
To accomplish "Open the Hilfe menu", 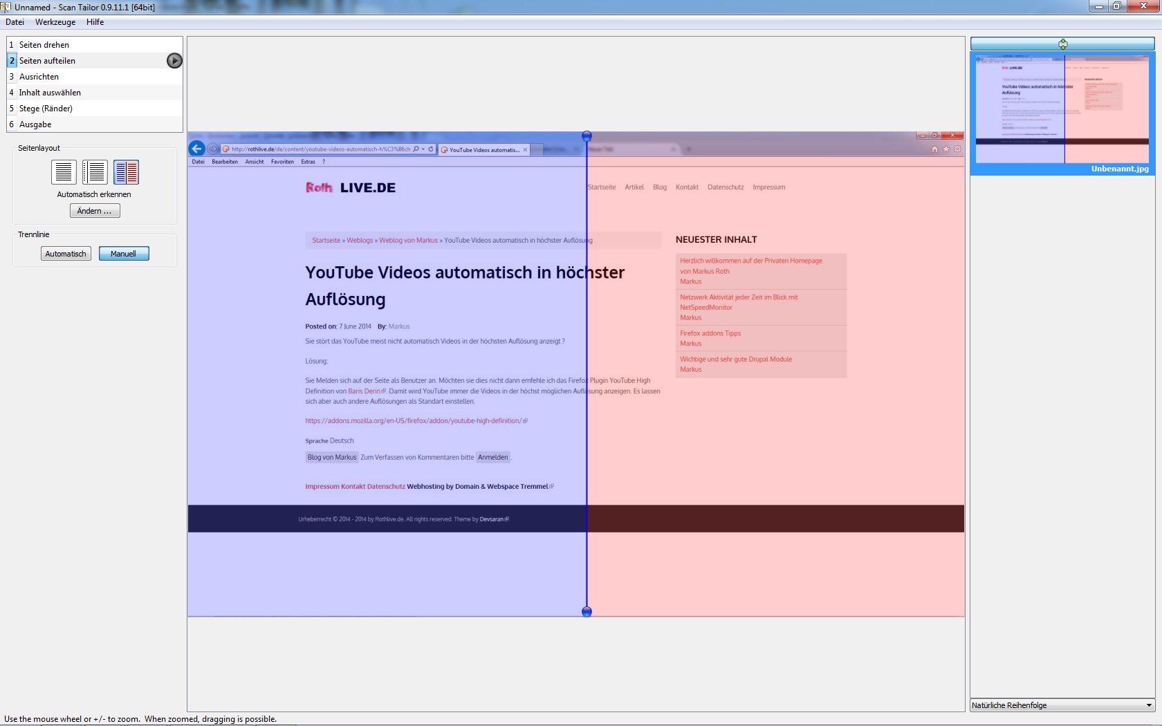I will 95,22.
